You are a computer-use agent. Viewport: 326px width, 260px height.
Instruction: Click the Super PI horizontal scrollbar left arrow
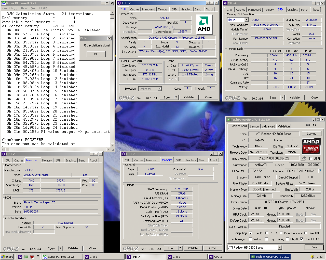click(x=3, y=149)
